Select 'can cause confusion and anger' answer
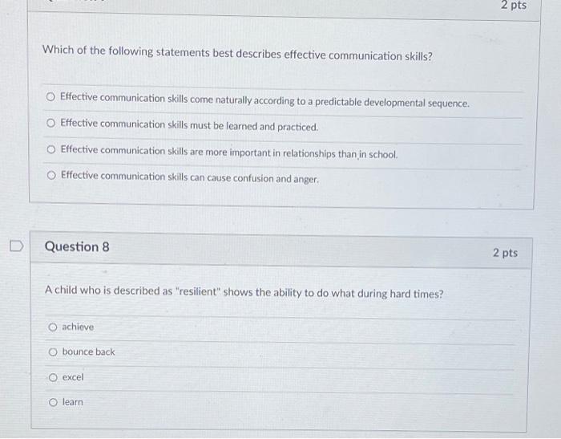Viewport: 561px width, 439px height. [x=51, y=175]
